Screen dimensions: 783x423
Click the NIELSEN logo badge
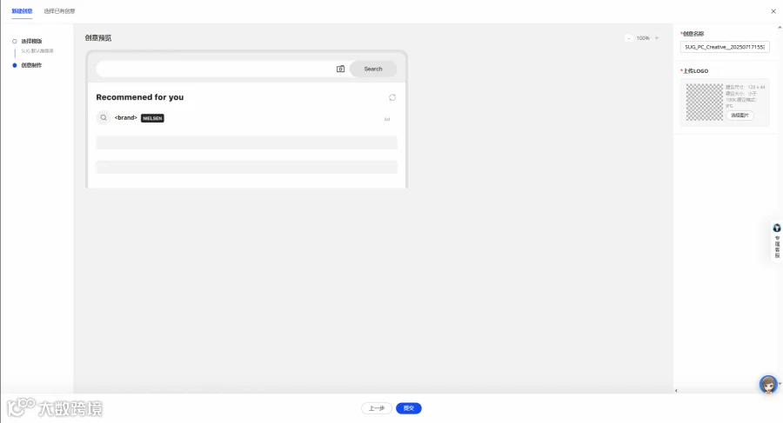point(152,118)
